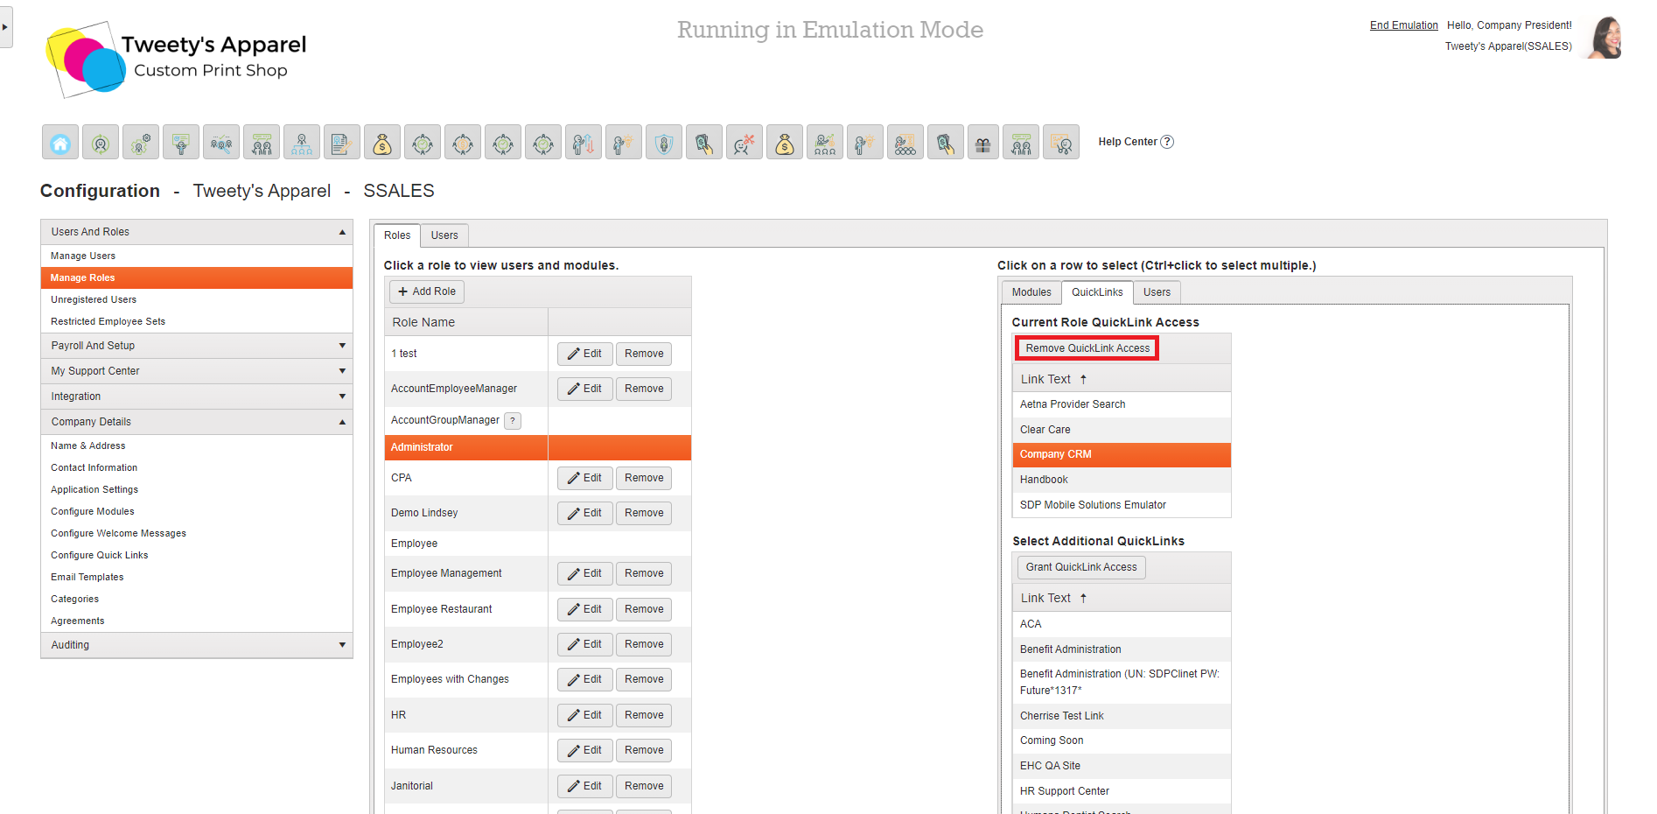Open the growth chart presenter toolbar icon
The width and height of the screenshot is (1657, 814).
pos(825,142)
